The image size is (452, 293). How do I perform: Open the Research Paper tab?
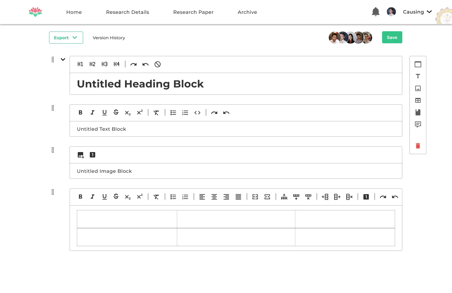[x=193, y=12]
